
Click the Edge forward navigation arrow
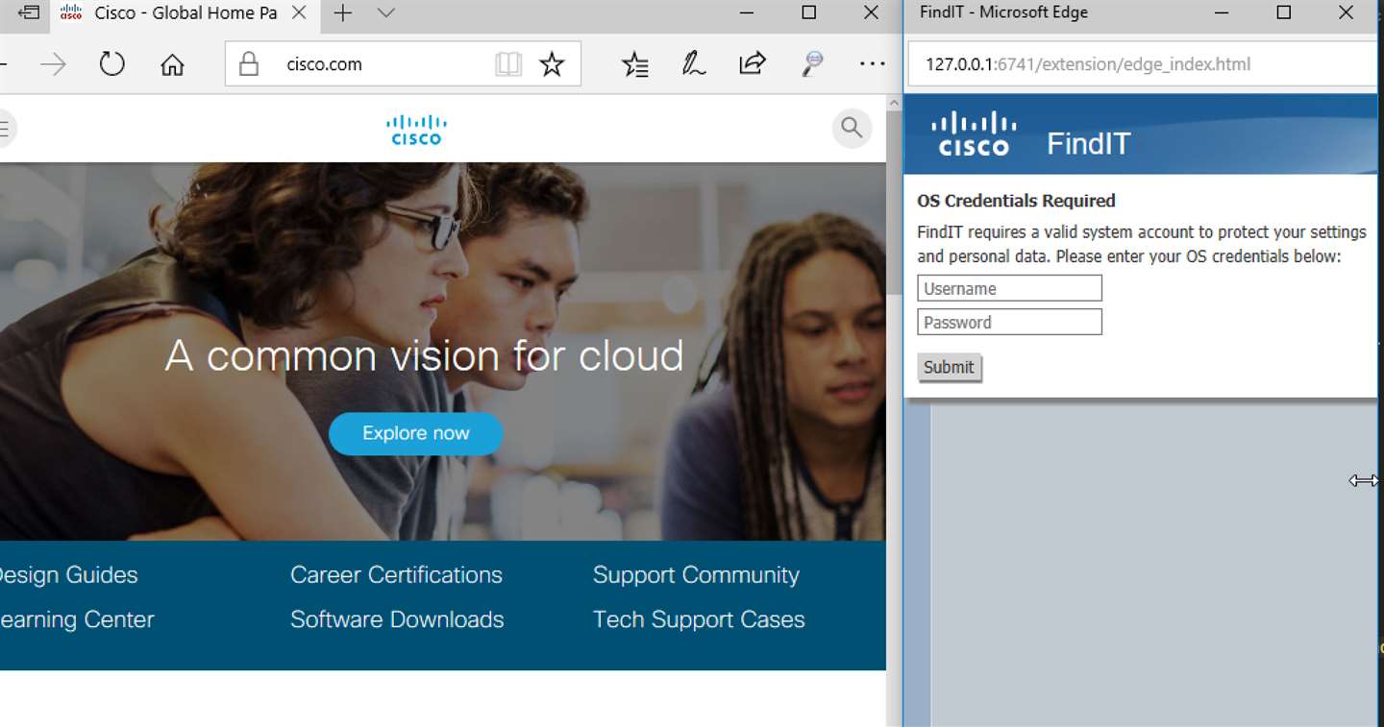click(54, 64)
